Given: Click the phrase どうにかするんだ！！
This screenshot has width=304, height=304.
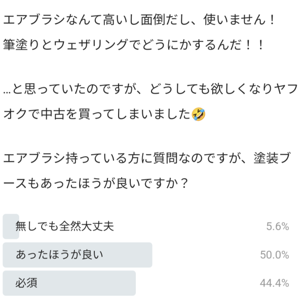Looking at the screenshot, I should (x=203, y=45).
